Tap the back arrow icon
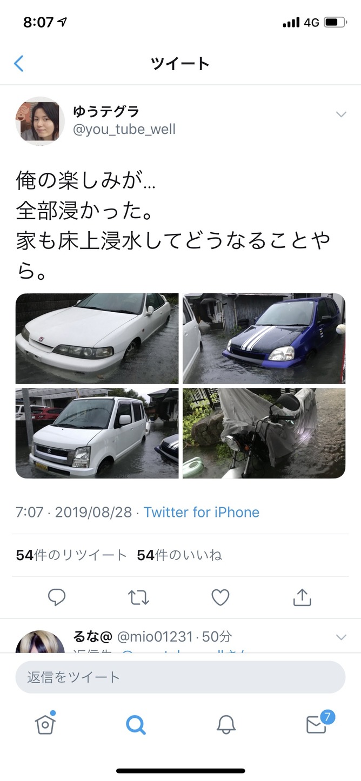Viewport: 361px width, 781px height. click(x=18, y=64)
